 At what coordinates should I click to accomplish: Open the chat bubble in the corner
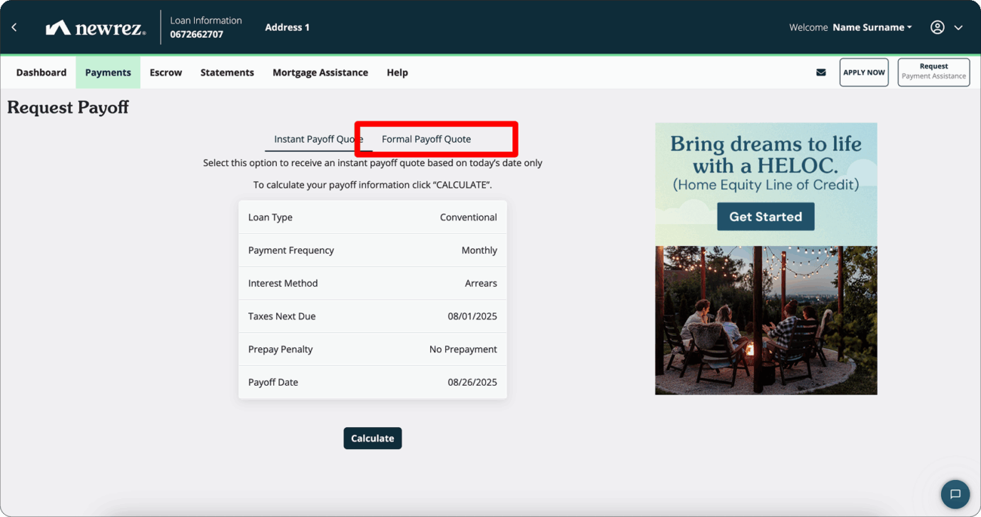point(955,494)
